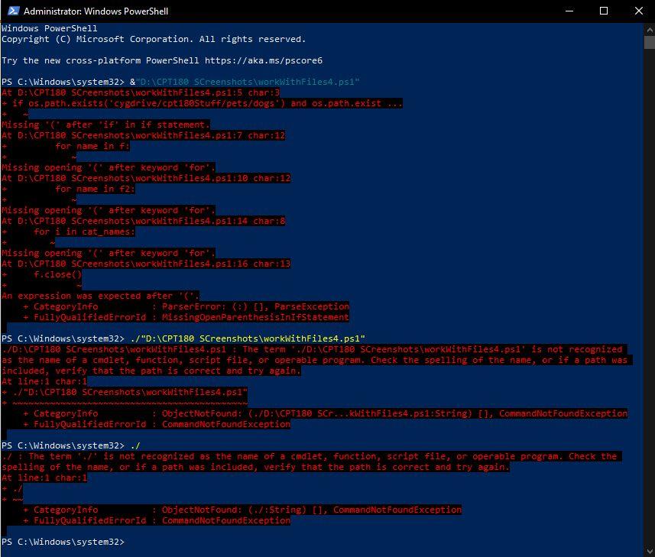Click "Missing '(' after 'if' in if statement" error
655x557 pixels.
click(x=105, y=125)
